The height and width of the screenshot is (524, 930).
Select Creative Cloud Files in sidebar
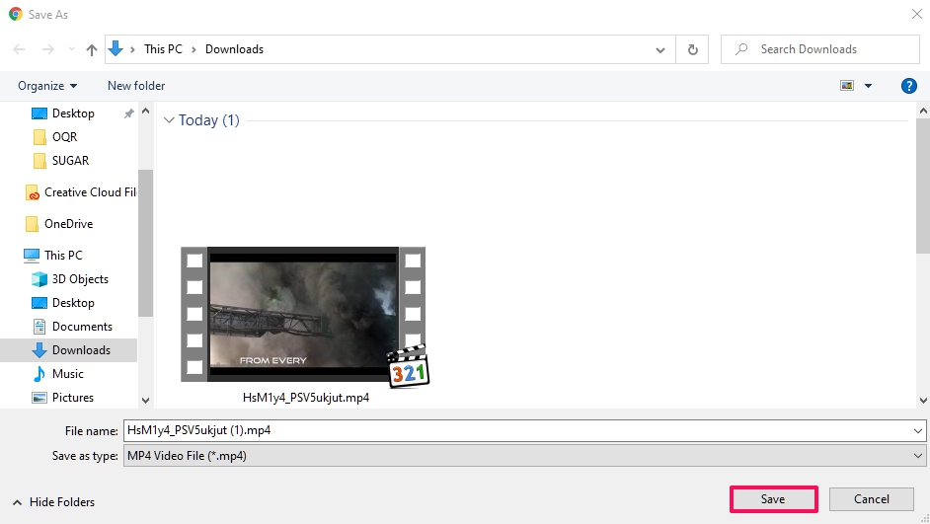click(89, 192)
